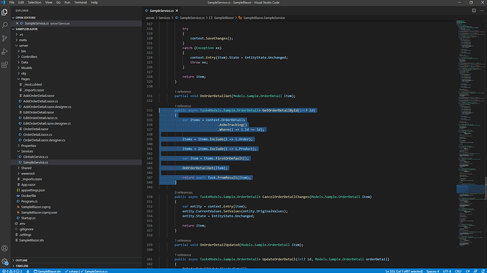Change the CRLF line ending setting
This screenshot has width=487, height=273.
(459, 271)
